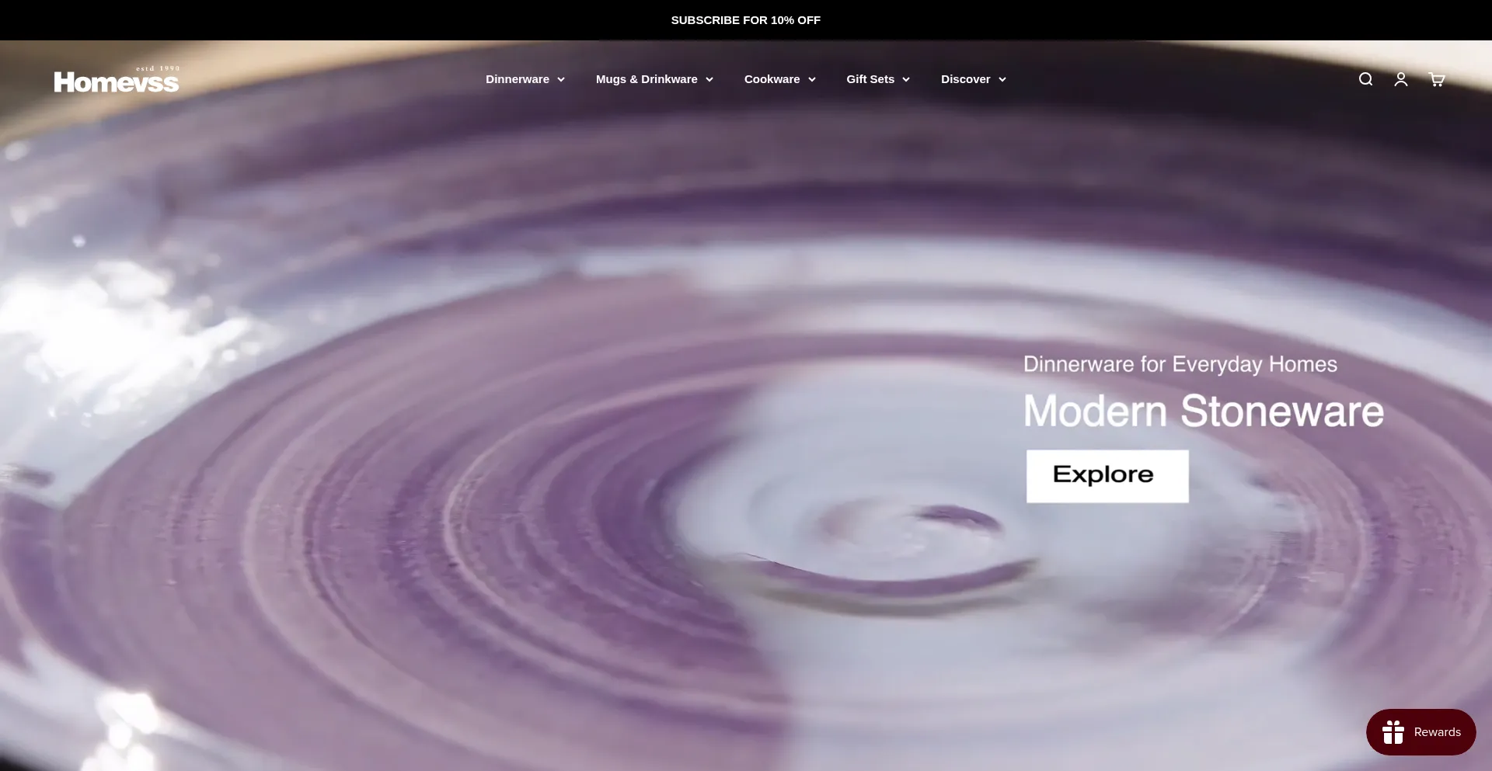Click the Modern Stoneware heading
The width and height of the screenshot is (1492, 771).
[1204, 411]
